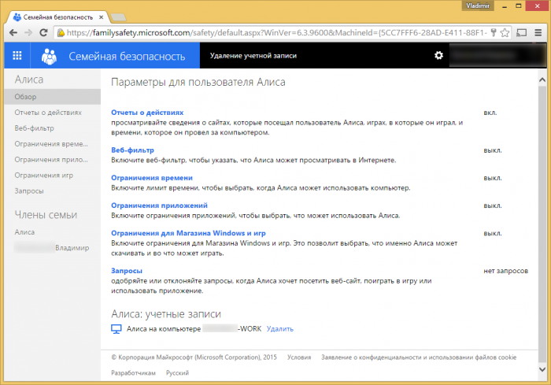
Task: Click the нет запросов status text
Action: click(505, 271)
